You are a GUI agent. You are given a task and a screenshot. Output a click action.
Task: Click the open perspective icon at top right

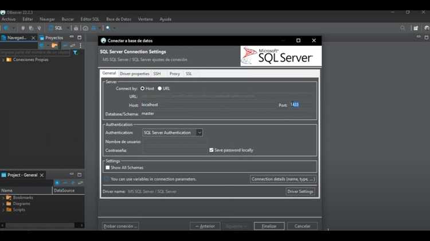click(416, 28)
